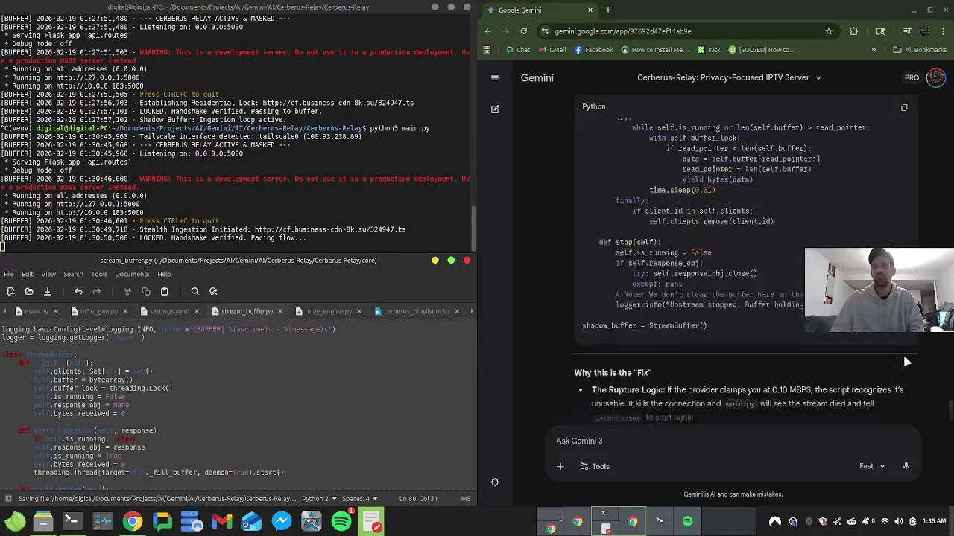Screen dimensions: 954x536
Task: Open Documents menu in text editor
Action: 132,274
